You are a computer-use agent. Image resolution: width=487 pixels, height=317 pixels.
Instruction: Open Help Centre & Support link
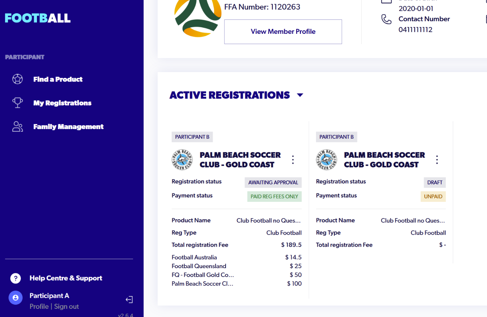(x=66, y=278)
